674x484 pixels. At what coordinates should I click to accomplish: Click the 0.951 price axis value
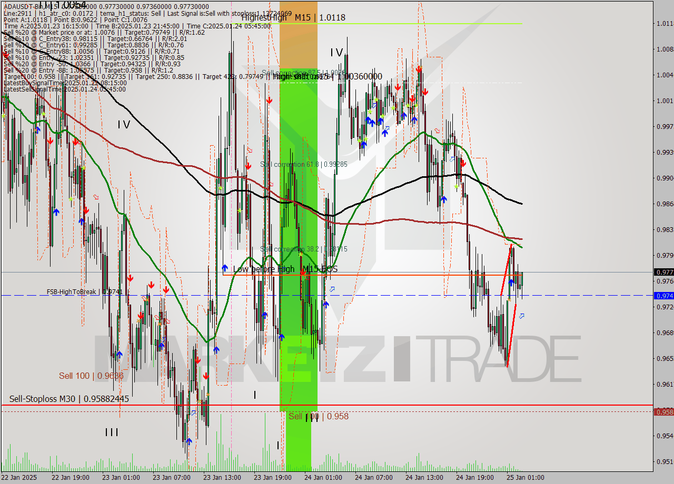[x=665, y=461]
